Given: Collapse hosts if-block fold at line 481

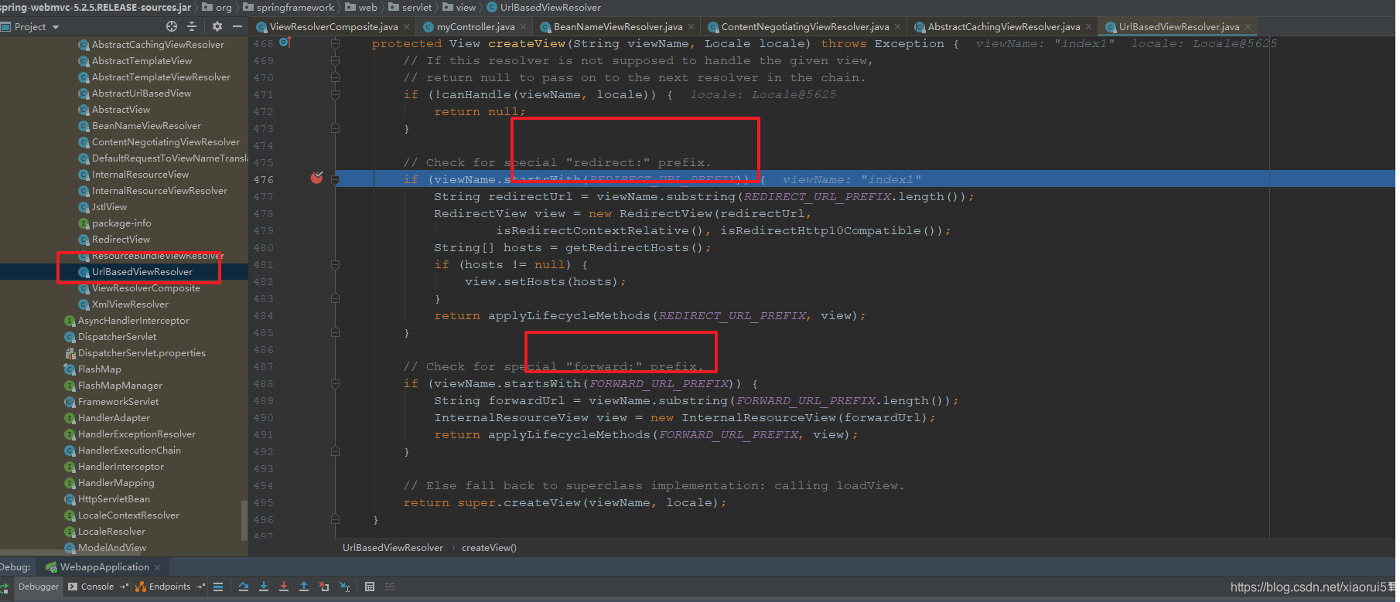Looking at the screenshot, I should pyautogui.click(x=335, y=264).
